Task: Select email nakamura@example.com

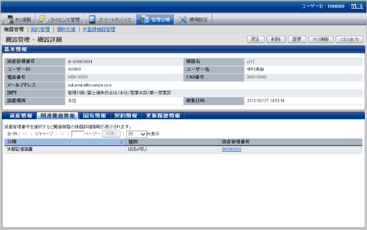Action: [x=90, y=85]
